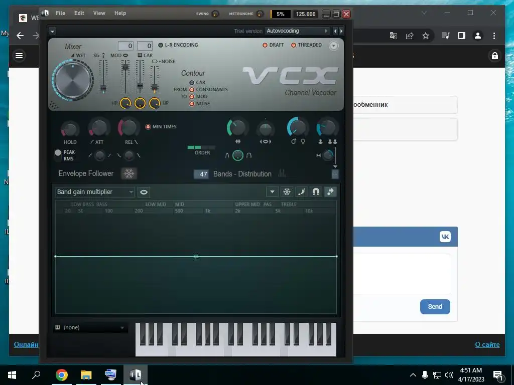Image resolution: width=514 pixels, height=385 pixels.
Task: Select previous preset arrow
Action: (335, 31)
